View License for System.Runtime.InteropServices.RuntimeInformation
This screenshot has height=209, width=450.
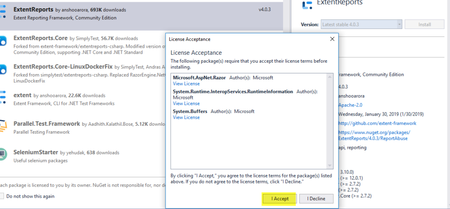tap(186, 103)
